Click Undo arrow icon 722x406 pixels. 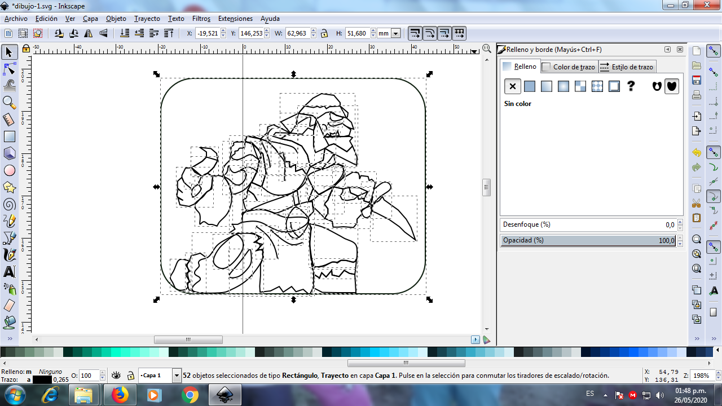pos(697,153)
